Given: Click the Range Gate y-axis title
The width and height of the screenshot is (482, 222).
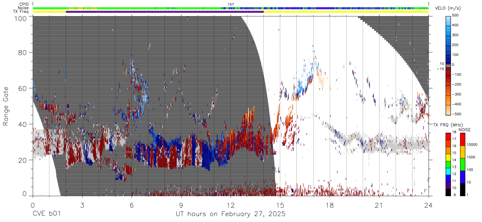Looking at the screenshot, I should click(x=6, y=106).
